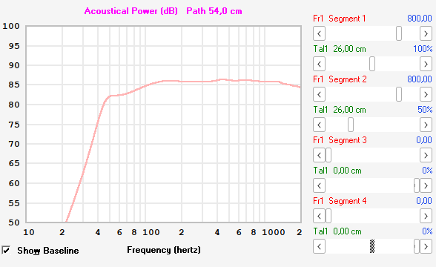Increase Segment 1 Tal1 26,00 cm (100%) with right arrow
Screen dimensions: 436x267
[x=426, y=64]
